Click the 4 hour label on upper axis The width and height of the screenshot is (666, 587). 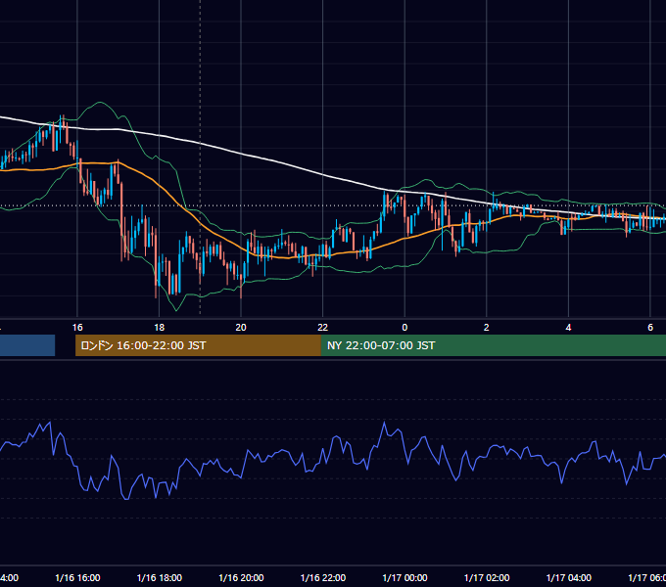[x=568, y=328]
